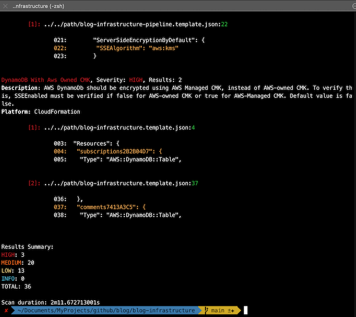This screenshot has height=317, width=356.
Task: Click the comments7413A3C5 highlighted line
Action: coord(100,207)
